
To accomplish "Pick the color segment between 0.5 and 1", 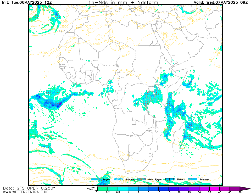I will pos(123,189).
